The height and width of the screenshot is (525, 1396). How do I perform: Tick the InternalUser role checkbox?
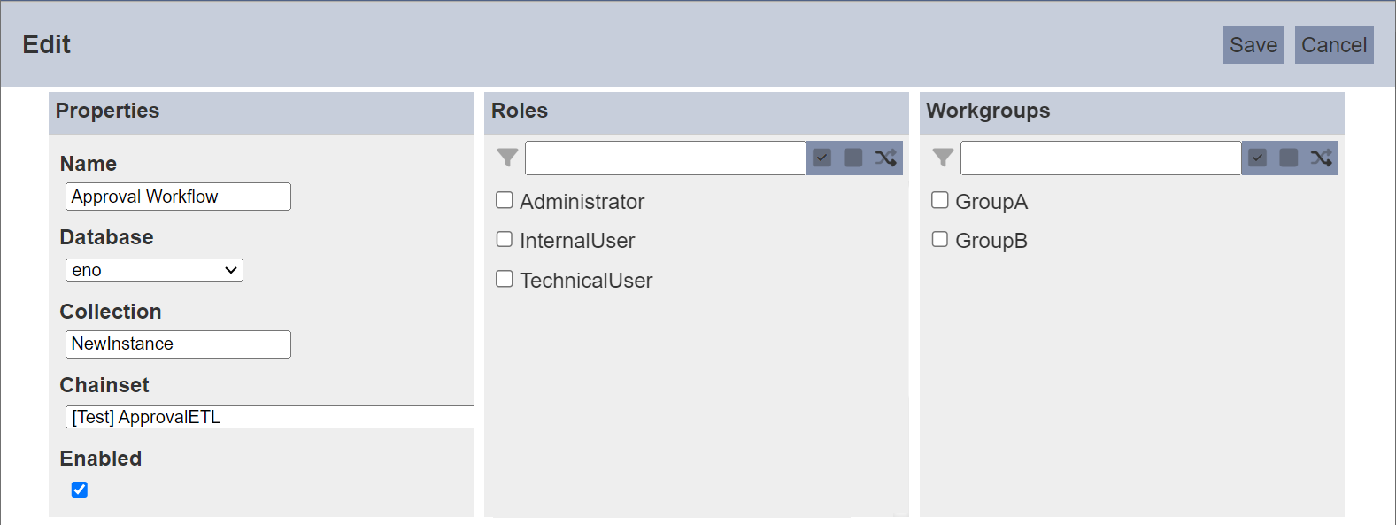point(505,239)
